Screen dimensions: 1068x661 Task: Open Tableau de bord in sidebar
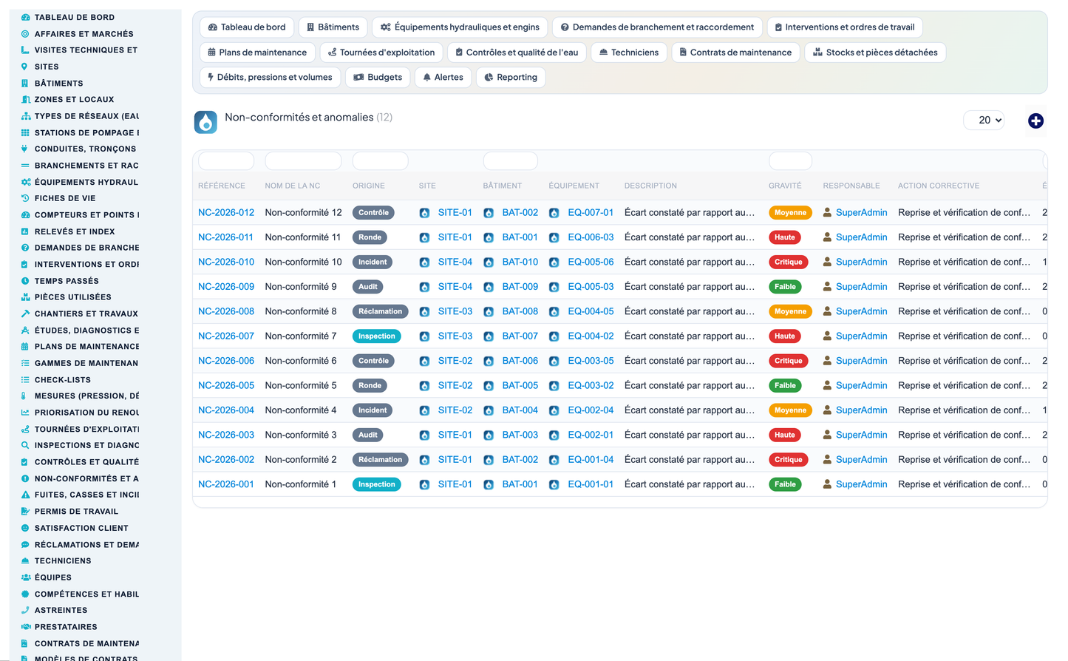[x=75, y=17]
